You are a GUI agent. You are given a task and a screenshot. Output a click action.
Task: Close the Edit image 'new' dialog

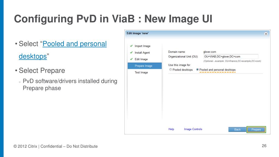point(266,34)
